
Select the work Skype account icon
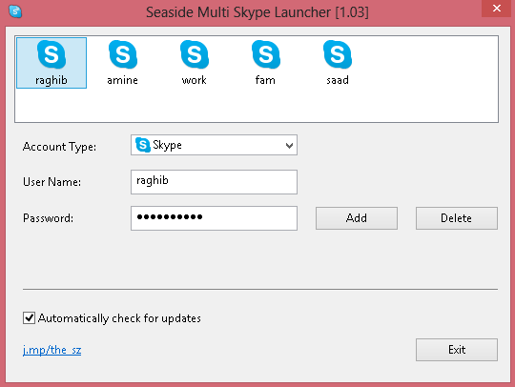(195, 63)
